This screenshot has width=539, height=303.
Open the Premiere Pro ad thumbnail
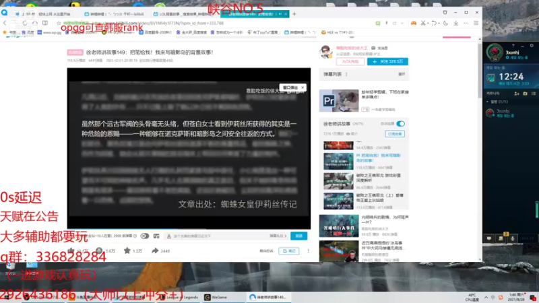(339, 100)
